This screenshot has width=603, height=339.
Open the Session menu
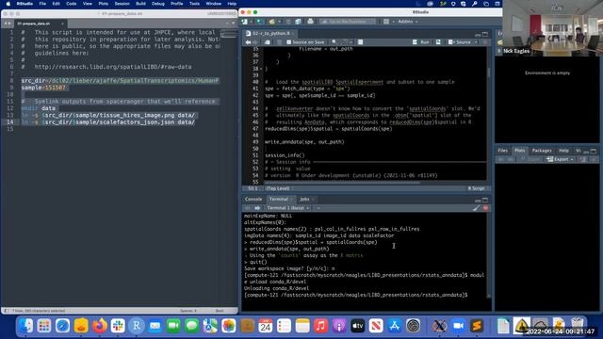click(x=122, y=4)
